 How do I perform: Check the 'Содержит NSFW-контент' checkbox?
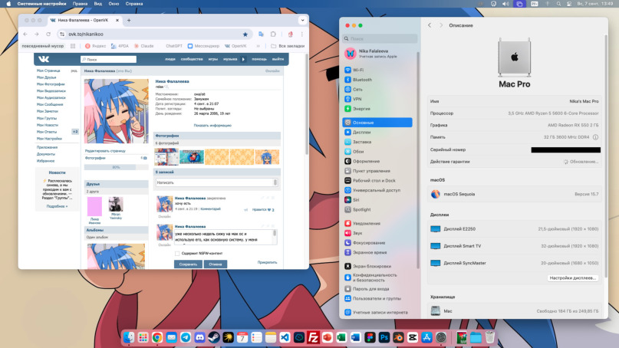pyautogui.click(x=177, y=252)
